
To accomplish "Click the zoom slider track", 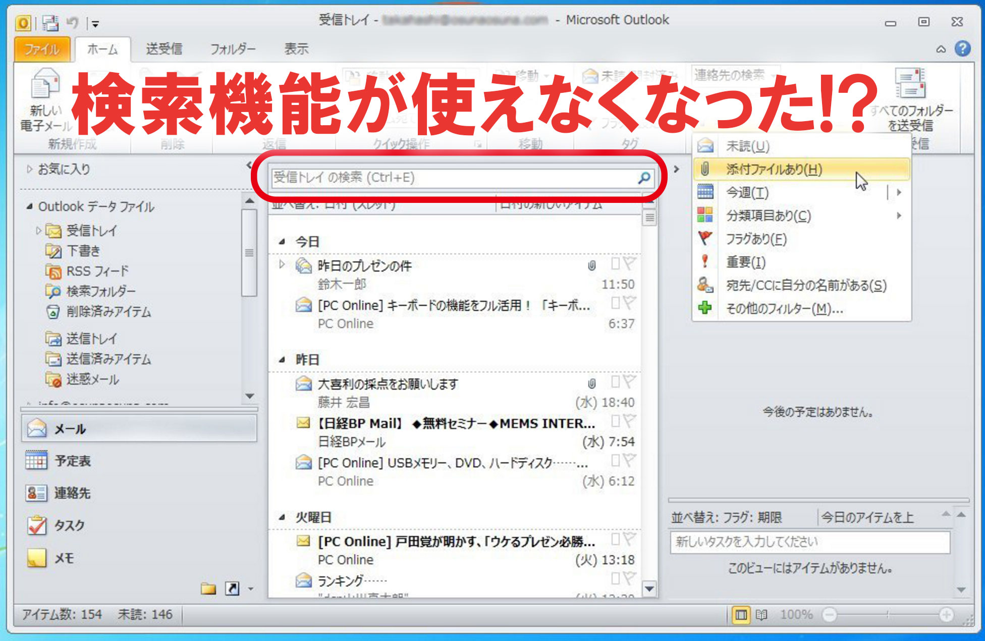I will click(888, 614).
